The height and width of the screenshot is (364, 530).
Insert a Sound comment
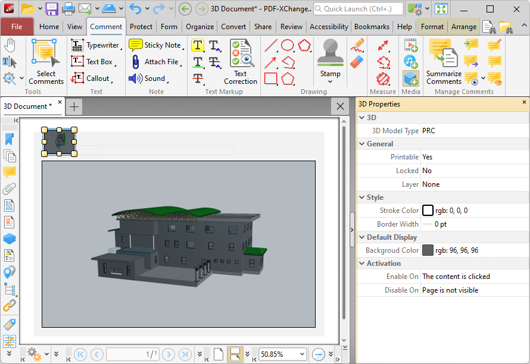149,79
